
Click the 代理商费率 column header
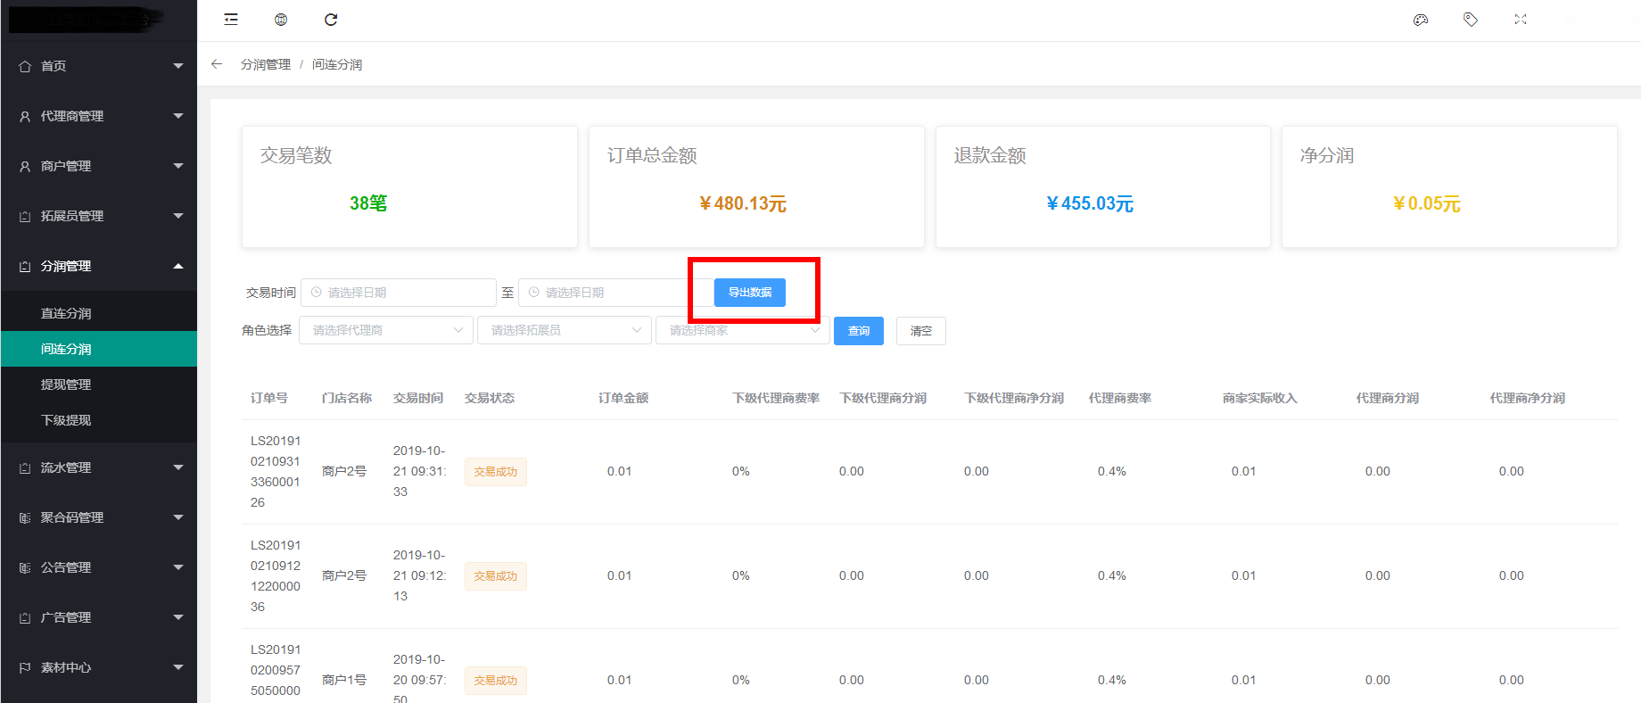pos(1120,398)
